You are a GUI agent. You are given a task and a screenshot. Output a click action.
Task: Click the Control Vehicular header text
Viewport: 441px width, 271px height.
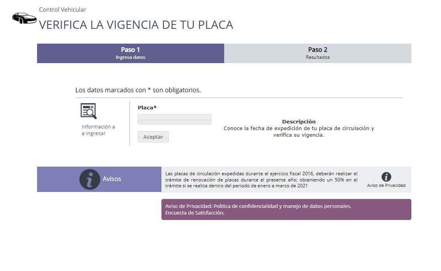(62, 10)
